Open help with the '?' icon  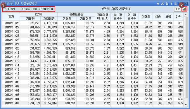coord(171,4)
